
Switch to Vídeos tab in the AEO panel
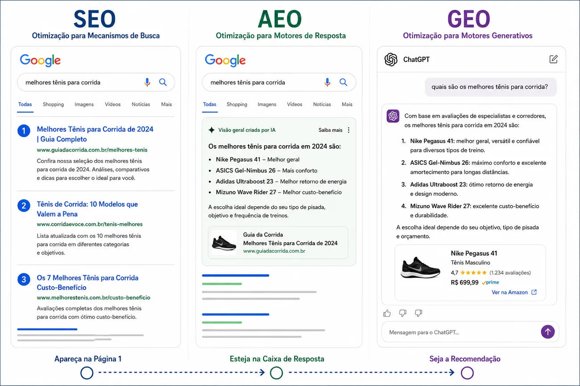click(295, 104)
